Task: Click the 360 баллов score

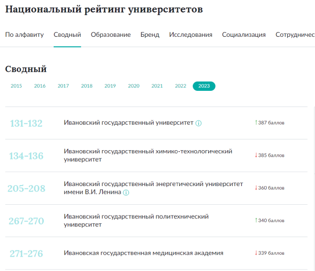Action: click(271, 188)
